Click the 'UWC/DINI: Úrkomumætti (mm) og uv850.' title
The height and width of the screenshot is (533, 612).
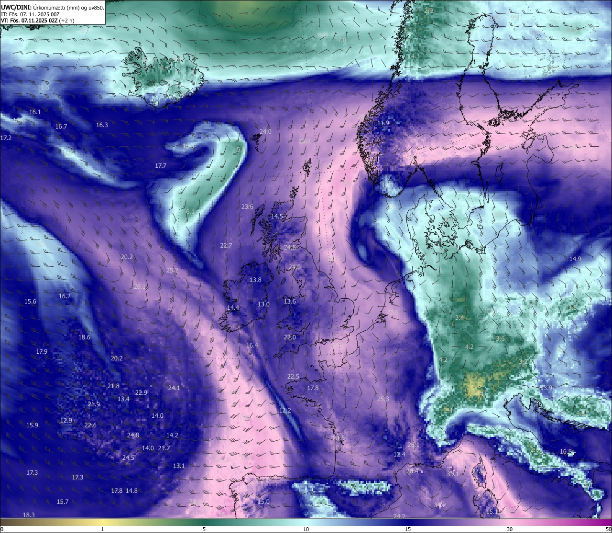pos(52,8)
